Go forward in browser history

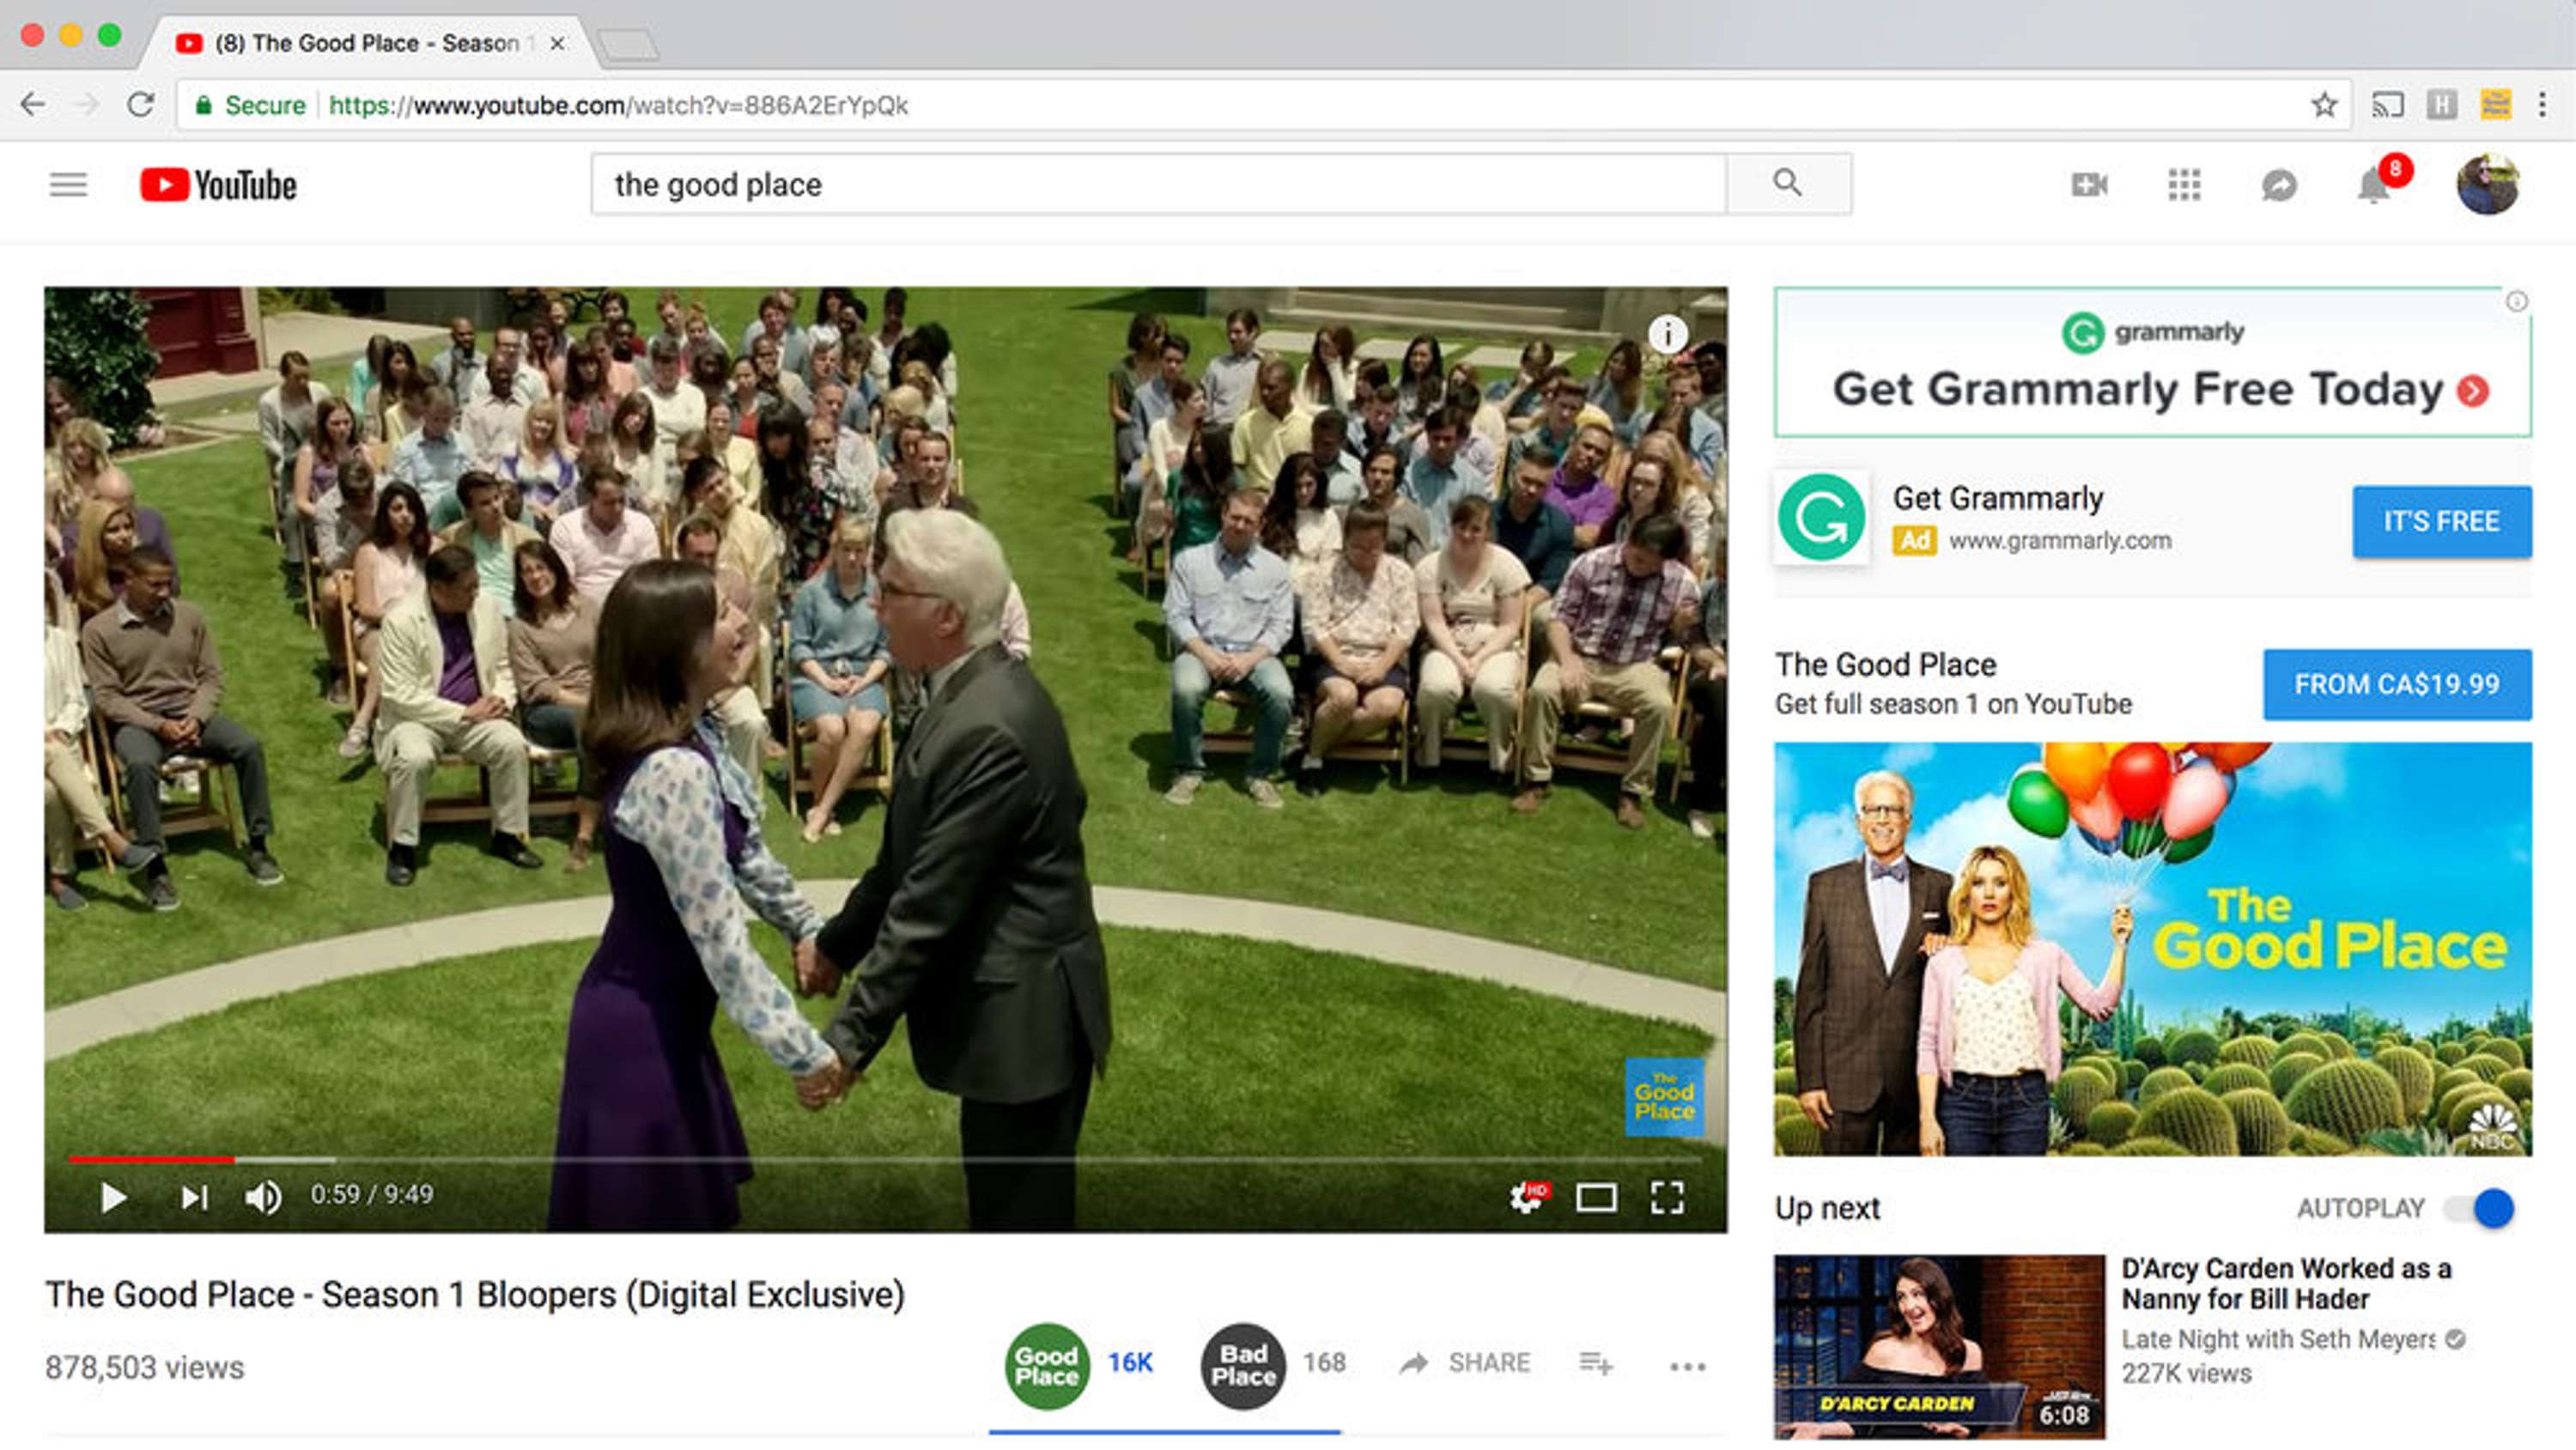(x=87, y=104)
